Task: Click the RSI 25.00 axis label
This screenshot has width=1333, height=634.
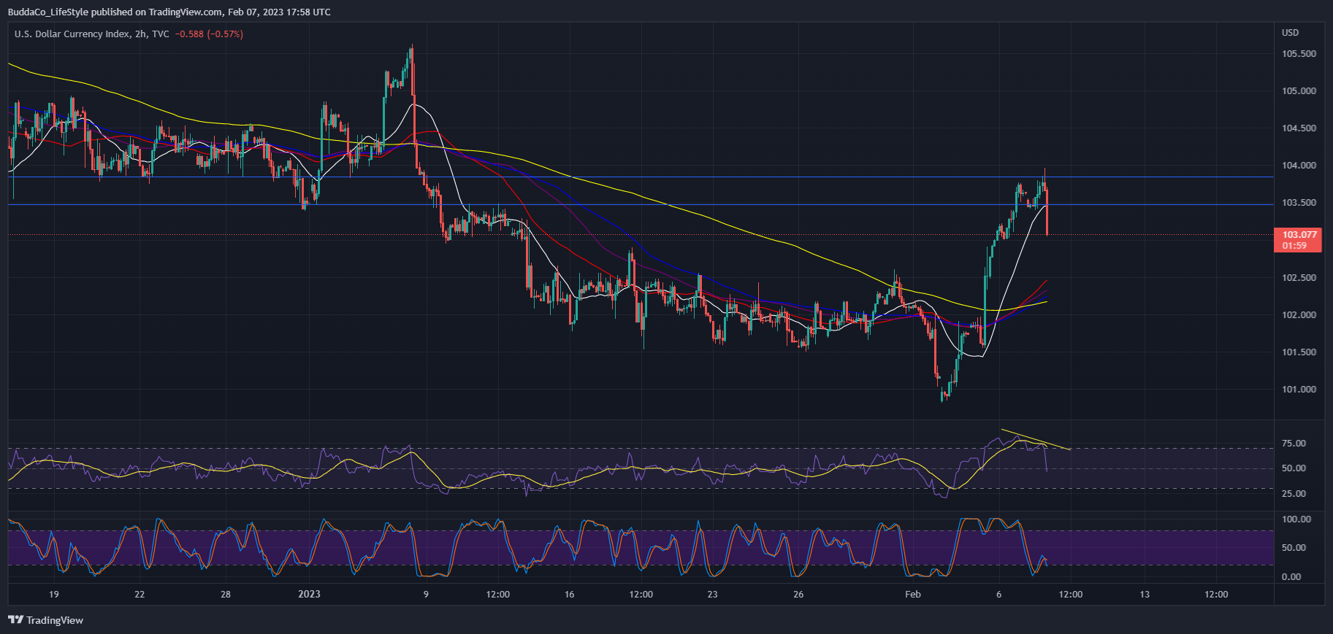Action: [1294, 494]
